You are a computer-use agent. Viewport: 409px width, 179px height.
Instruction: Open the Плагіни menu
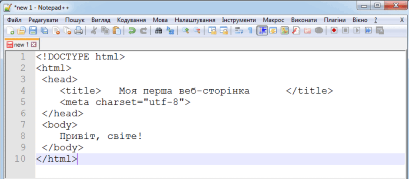335,20
